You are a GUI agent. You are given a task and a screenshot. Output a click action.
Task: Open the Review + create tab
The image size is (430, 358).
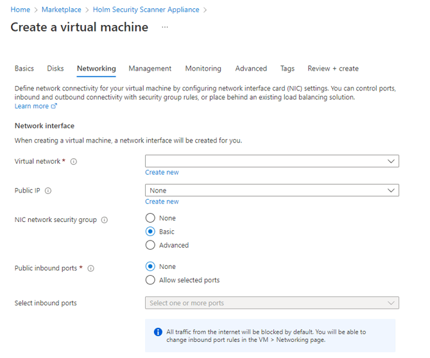tap(332, 69)
